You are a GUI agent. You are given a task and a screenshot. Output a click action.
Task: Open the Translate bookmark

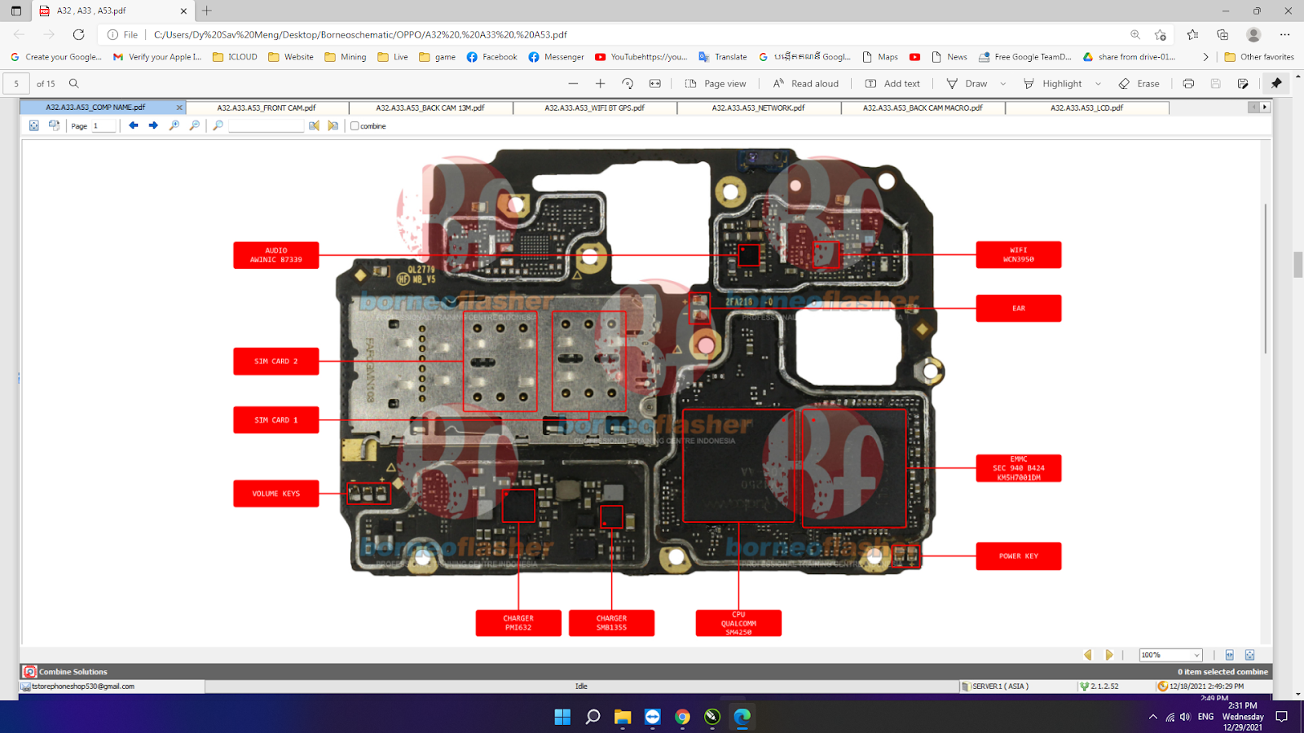(x=723, y=57)
